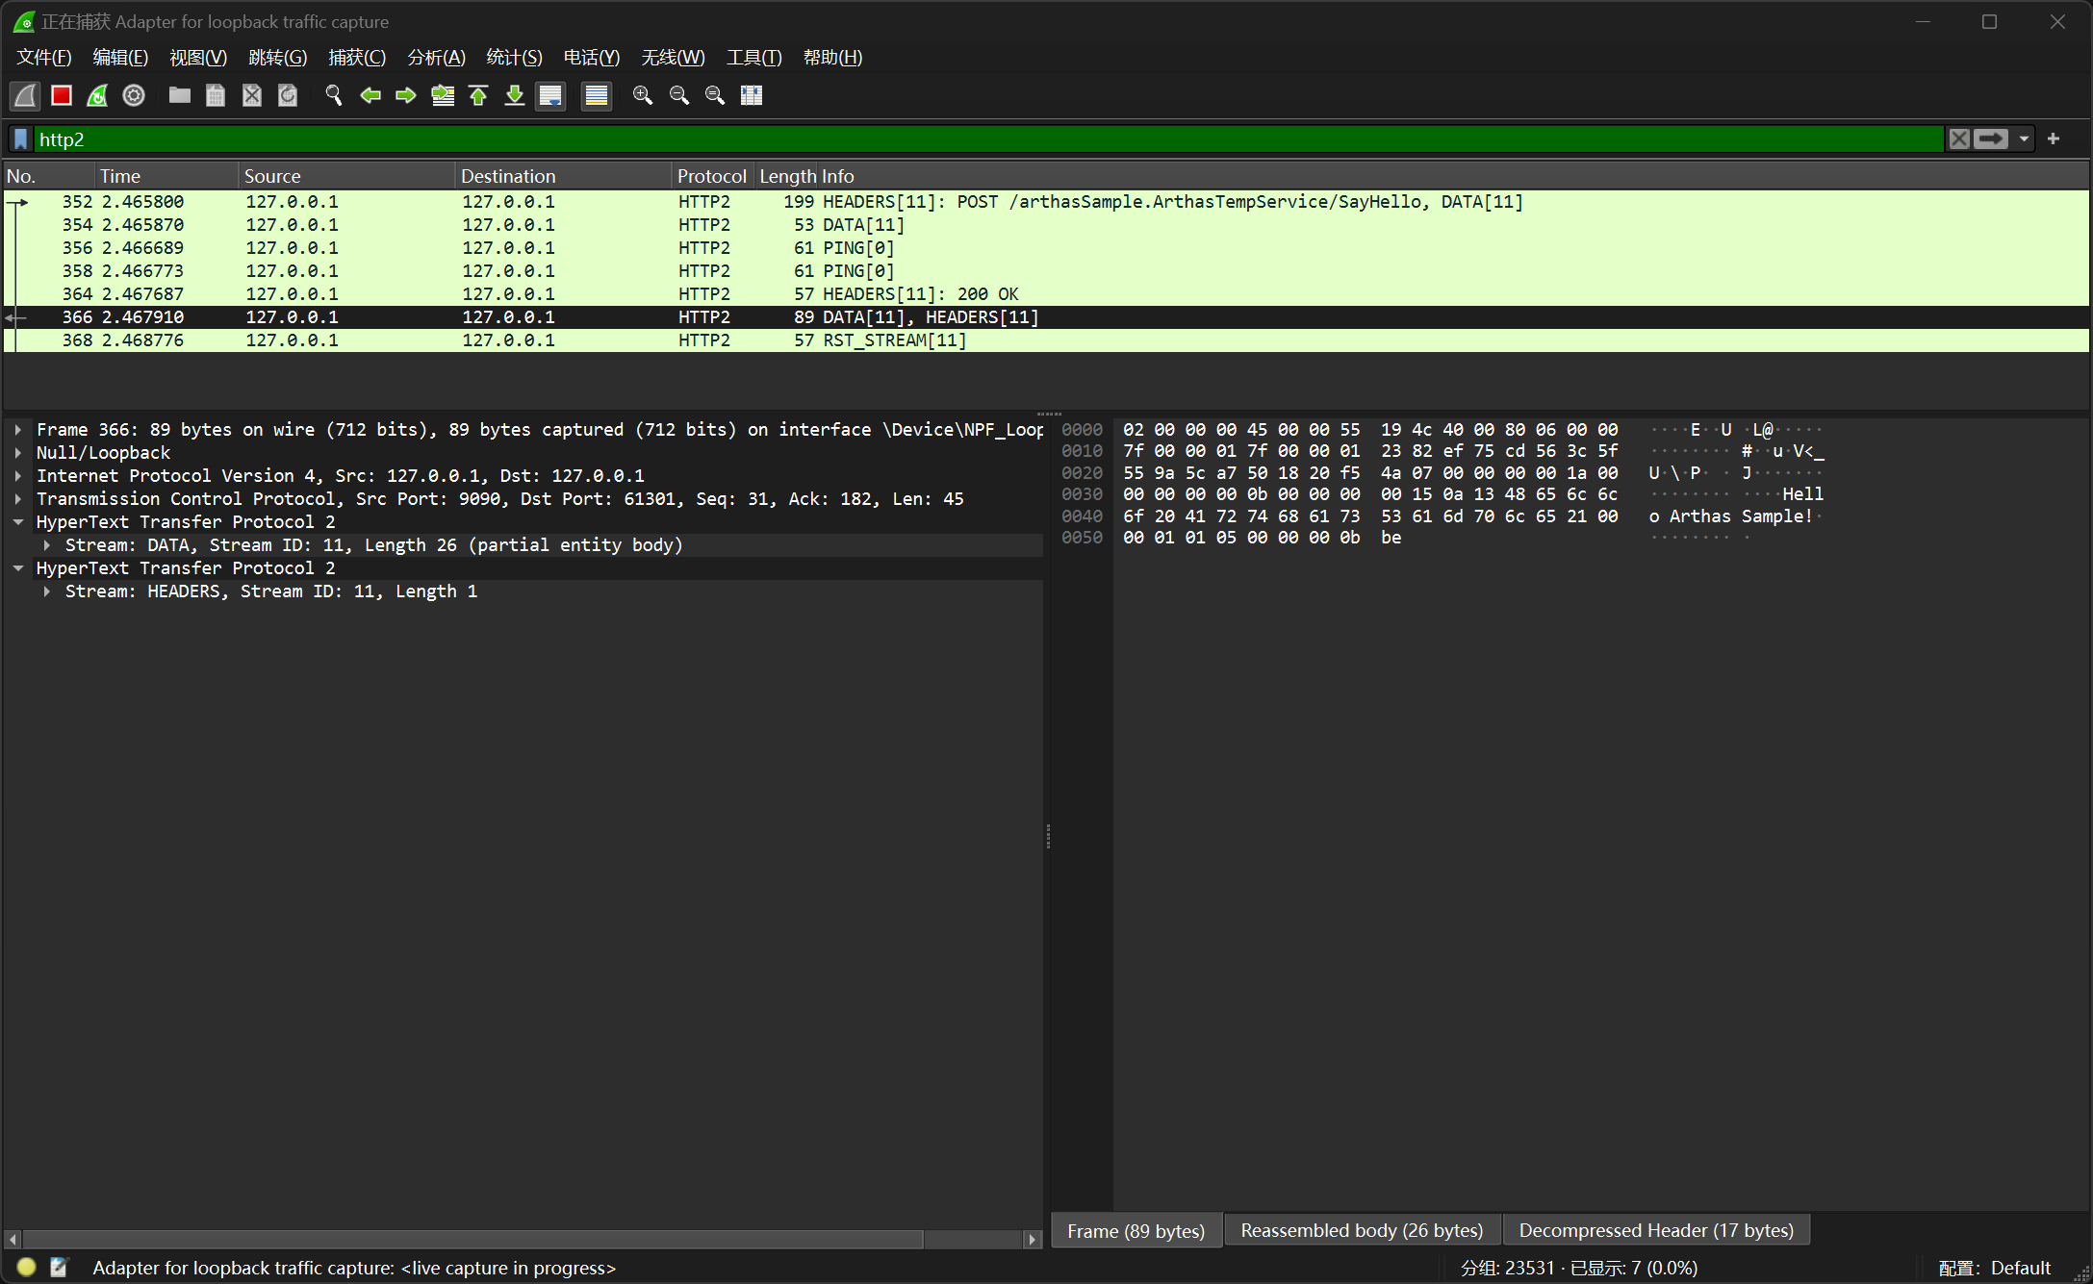2093x1284 pixels.
Task: Jump to the first packet arrow
Action: (478, 95)
